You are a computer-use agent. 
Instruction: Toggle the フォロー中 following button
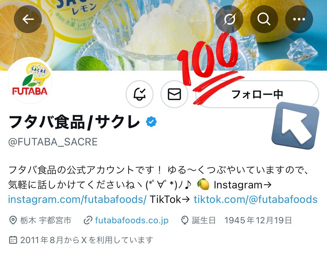257,94
